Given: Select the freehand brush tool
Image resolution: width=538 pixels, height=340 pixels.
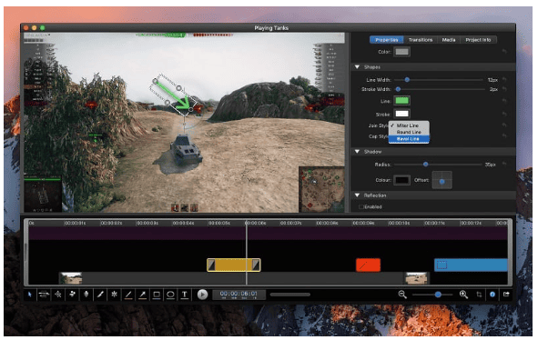Looking at the screenshot, I should click(100, 295).
